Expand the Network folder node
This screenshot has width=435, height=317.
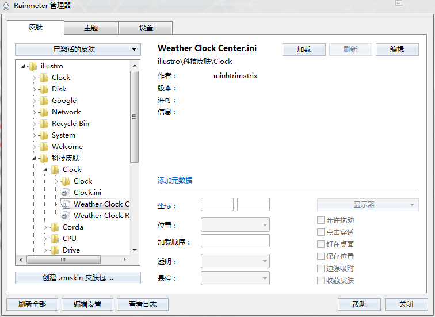(34, 112)
